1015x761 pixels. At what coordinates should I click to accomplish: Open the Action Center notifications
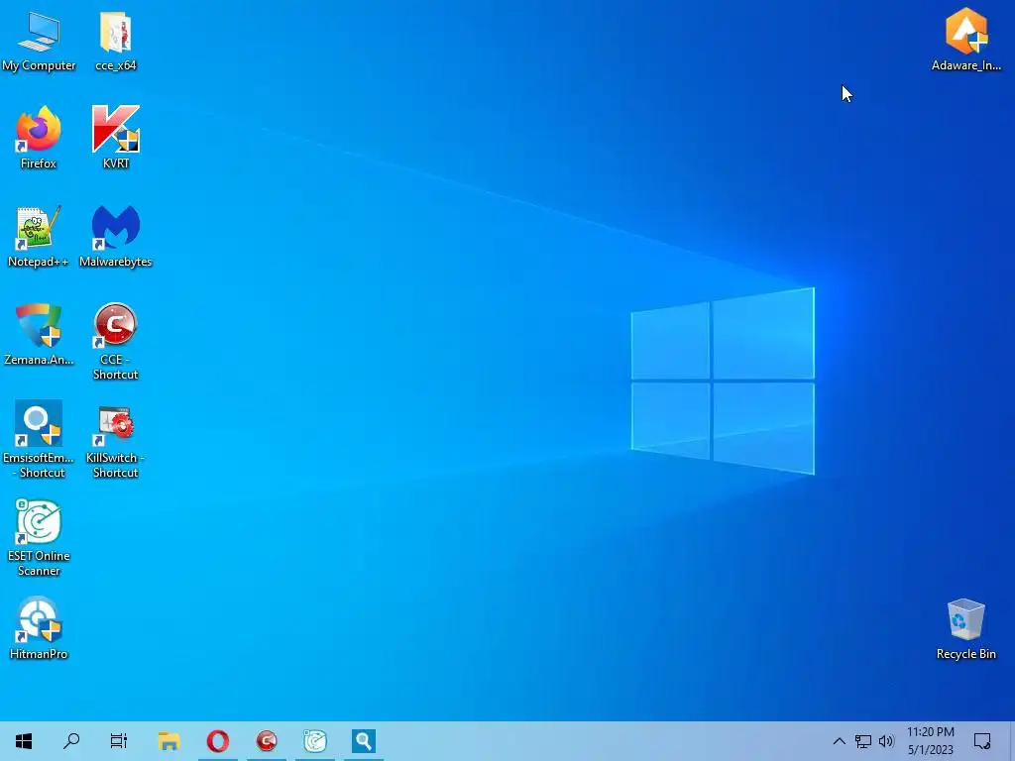982,741
